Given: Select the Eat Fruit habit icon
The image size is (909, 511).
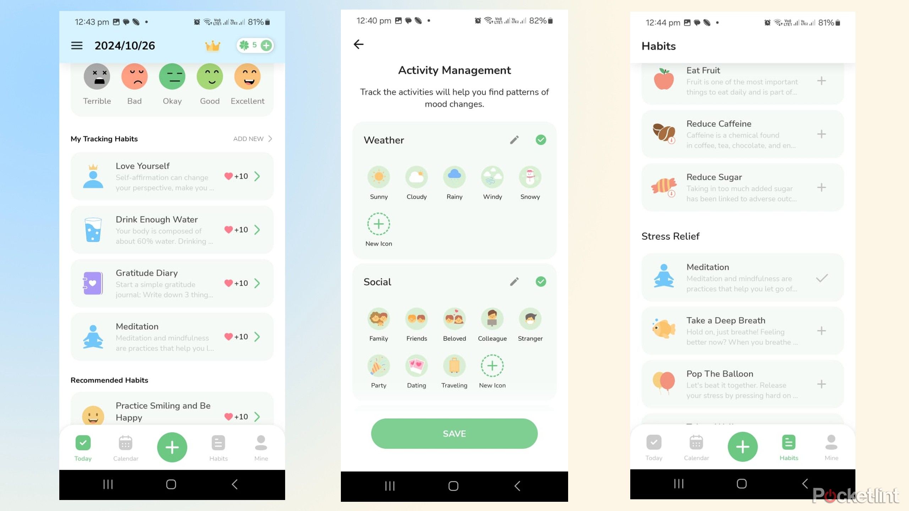Looking at the screenshot, I should tap(664, 80).
